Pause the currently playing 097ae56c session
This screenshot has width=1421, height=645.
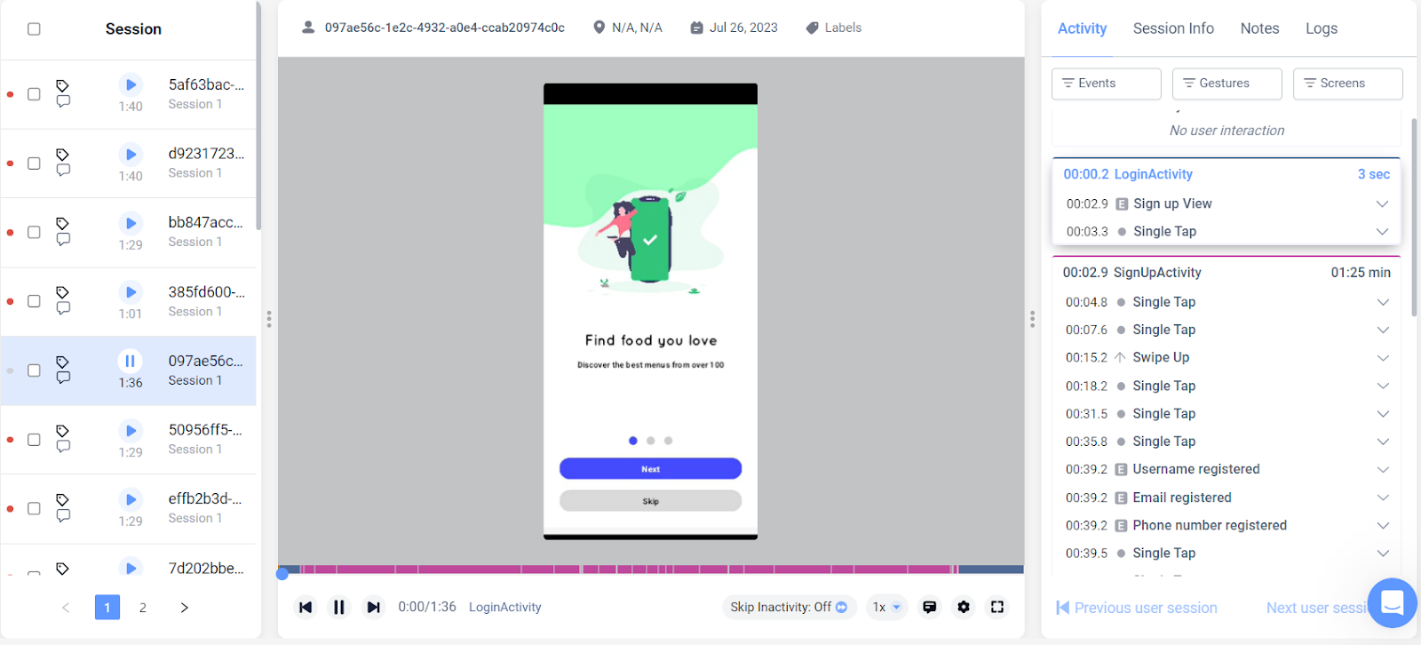tap(131, 361)
